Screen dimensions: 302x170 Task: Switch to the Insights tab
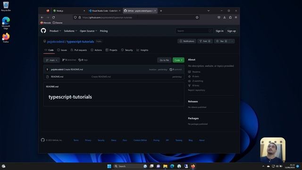click(143, 50)
